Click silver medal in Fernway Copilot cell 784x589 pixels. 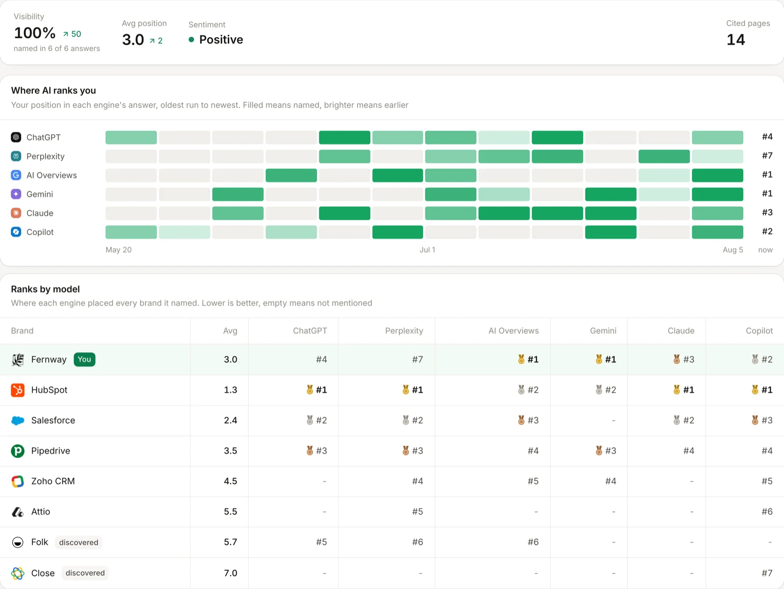[755, 359]
